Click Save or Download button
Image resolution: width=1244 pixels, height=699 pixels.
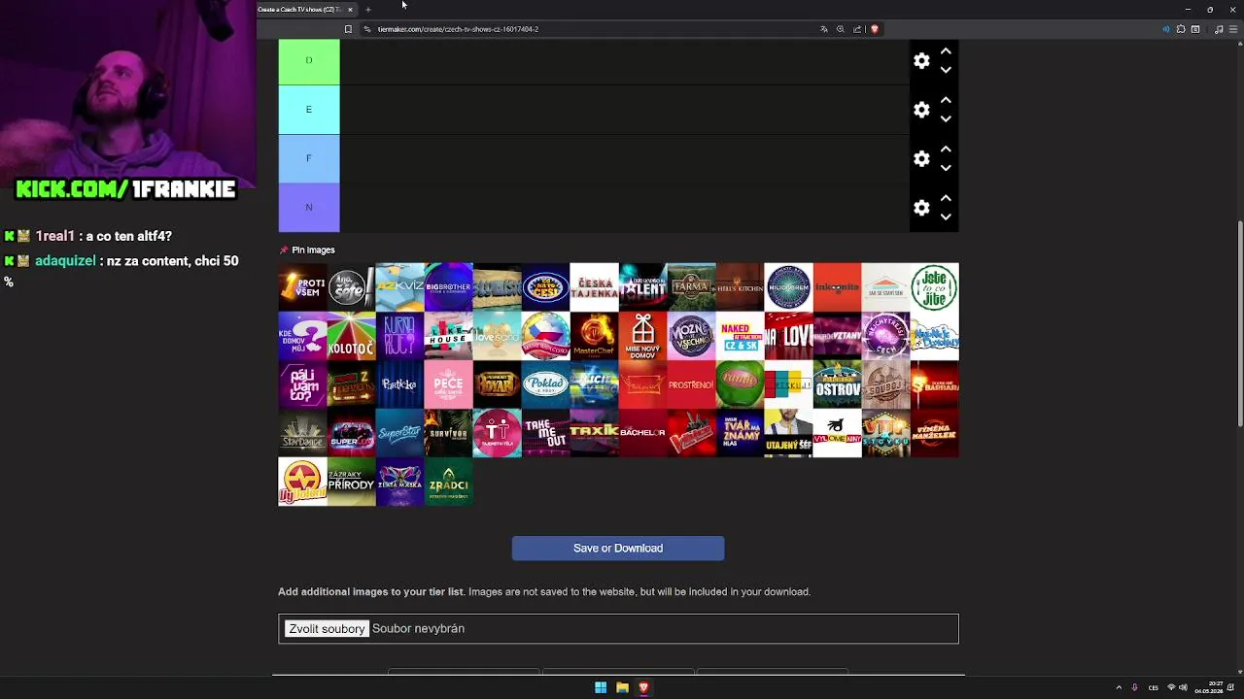click(618, 549)
